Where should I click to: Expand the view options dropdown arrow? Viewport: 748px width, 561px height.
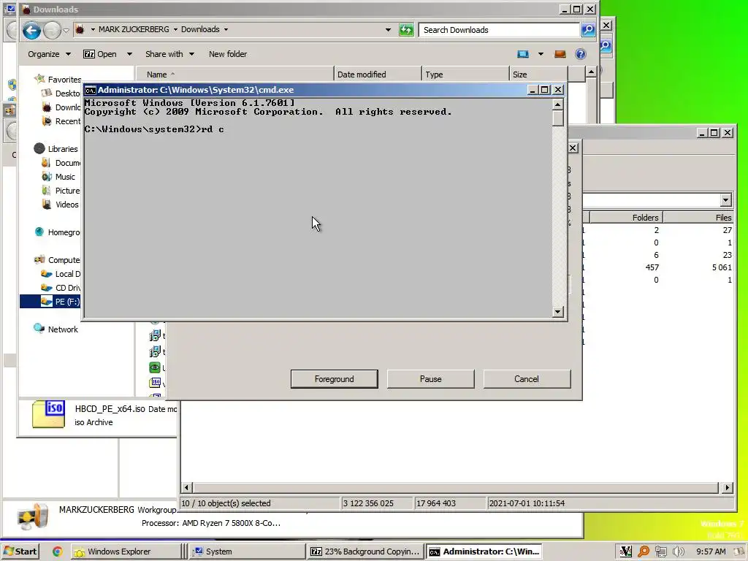pyautogui.click(x=541, y=54)
